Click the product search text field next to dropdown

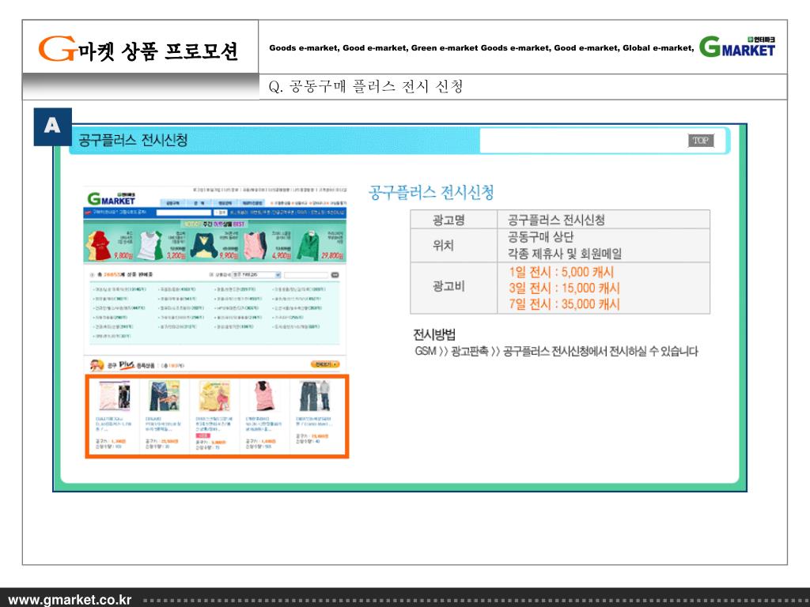pos(306,274)
